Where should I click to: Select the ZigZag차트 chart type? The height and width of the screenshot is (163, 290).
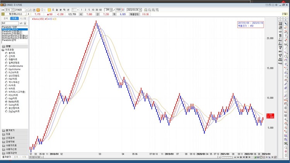[12, 112]
